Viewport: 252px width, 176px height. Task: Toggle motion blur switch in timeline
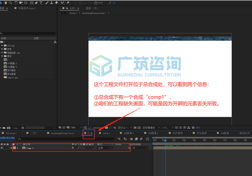pos(141,139)
